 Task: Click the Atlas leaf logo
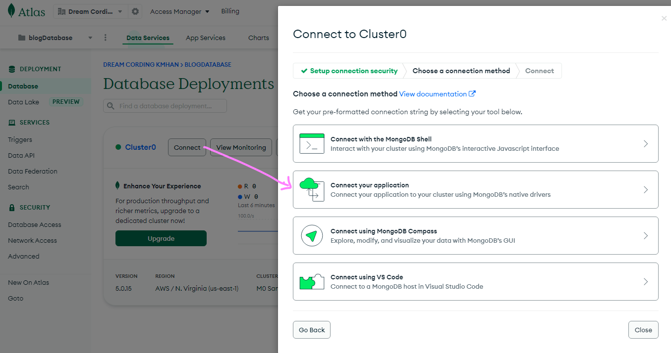click(11, 11)
